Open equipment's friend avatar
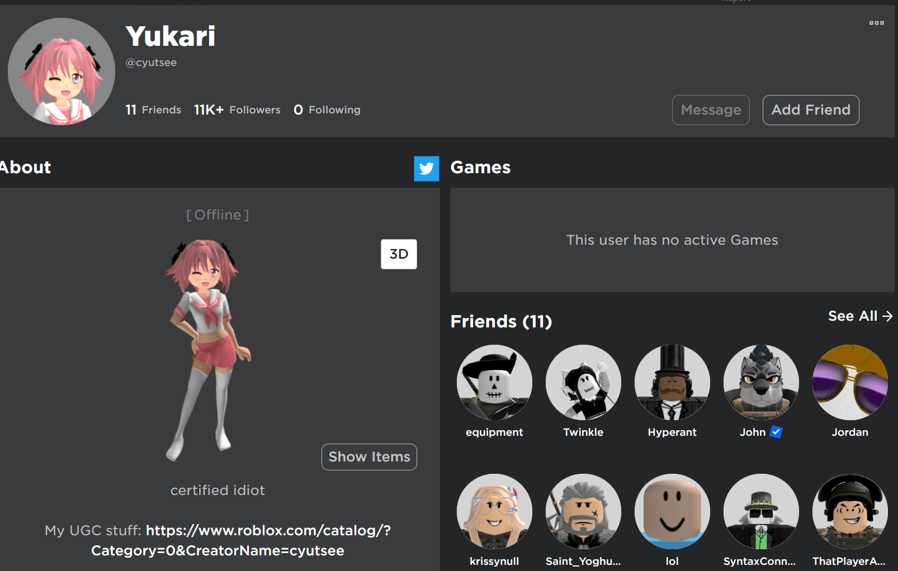 tap(494, 383)
